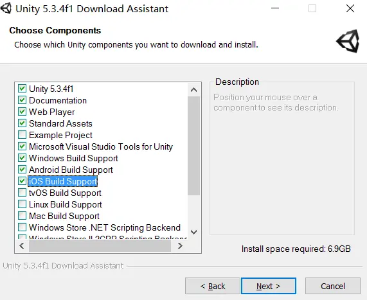The image size is (367, 300).
Task: Click the large Unity logo in header
Action: click(348, 41)
